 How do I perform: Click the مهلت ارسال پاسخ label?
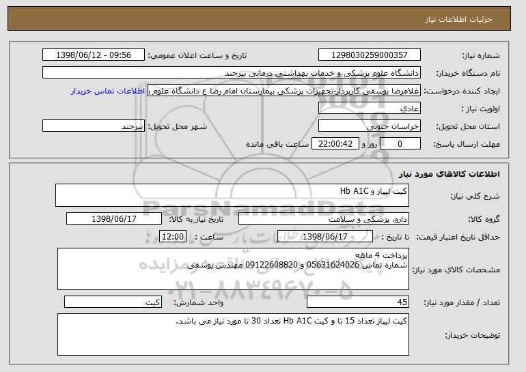point(467,145)
